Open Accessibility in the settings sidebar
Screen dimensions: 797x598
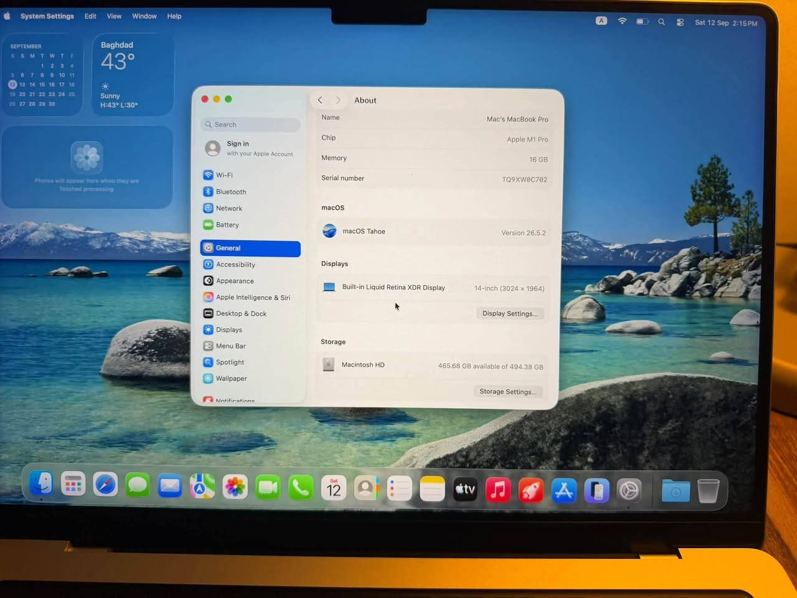pyautogui.click(x=250, y=264)
